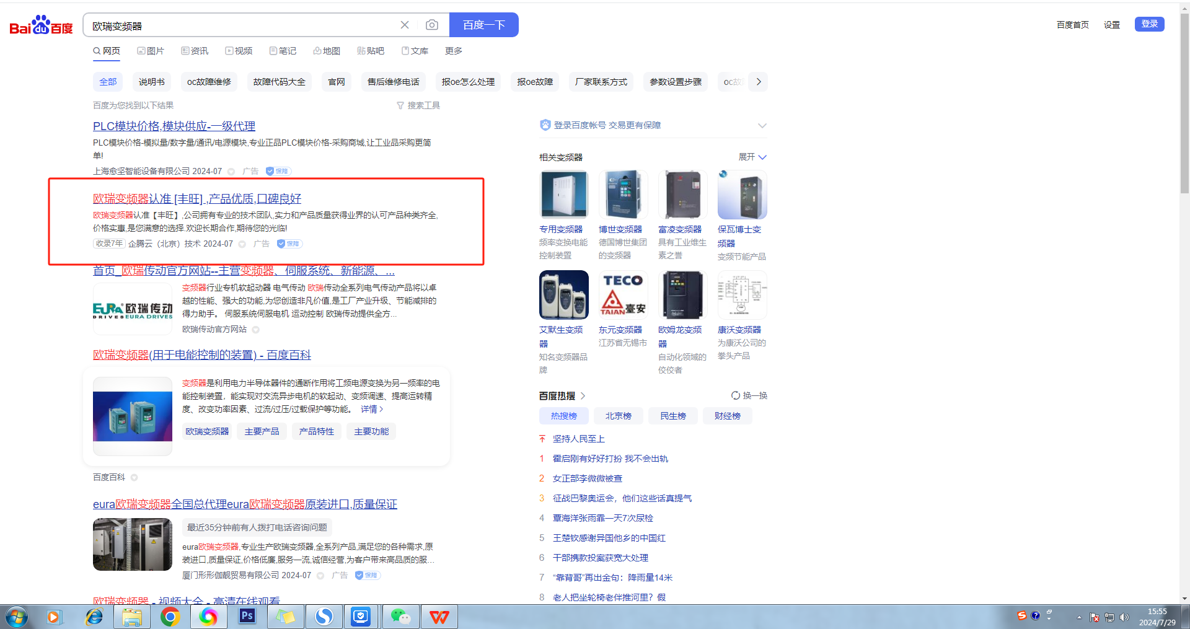This screenshot has height=629, width=1190.
Task: Show more filter chips with the right arrow
Action: [759, 82]
